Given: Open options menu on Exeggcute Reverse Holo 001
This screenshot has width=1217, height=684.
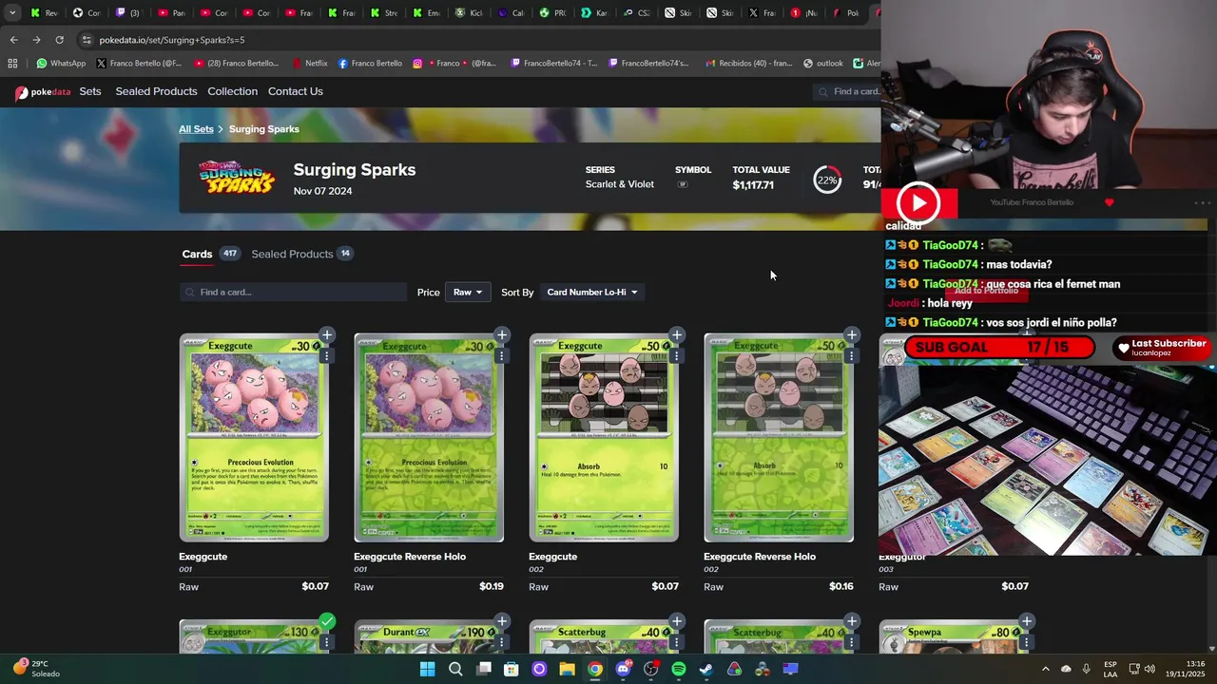Looking at the screenshot, I should [501, 355].
